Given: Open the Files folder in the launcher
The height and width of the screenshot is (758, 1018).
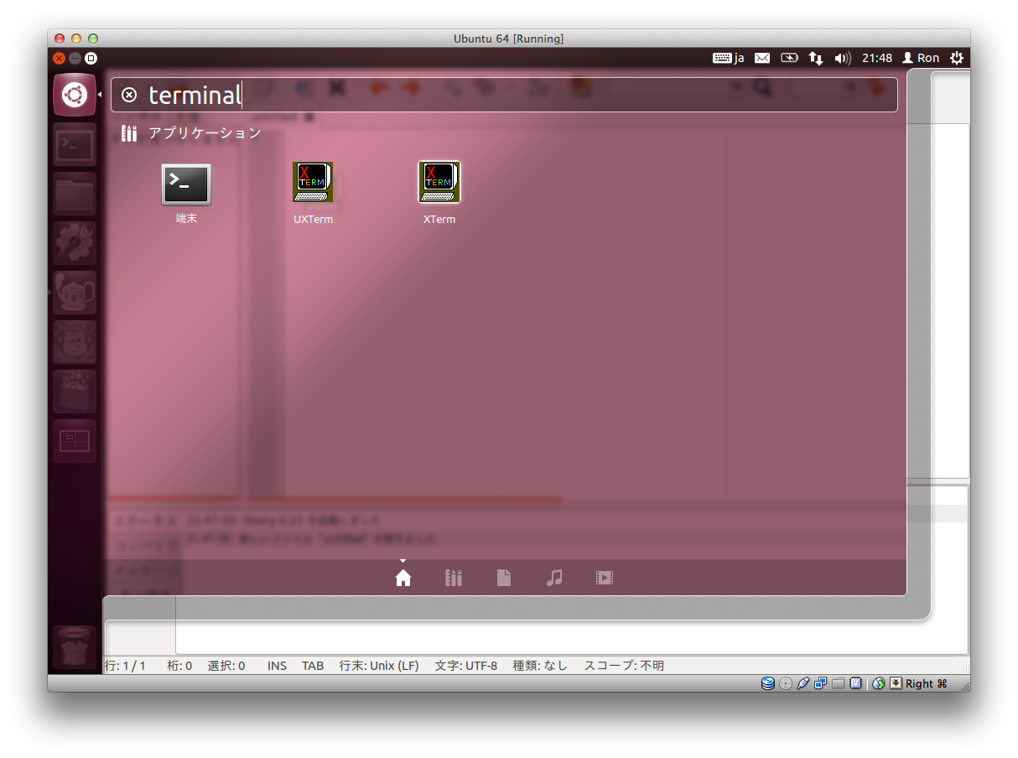Looking at the screenshot, I should click(75, 195).
